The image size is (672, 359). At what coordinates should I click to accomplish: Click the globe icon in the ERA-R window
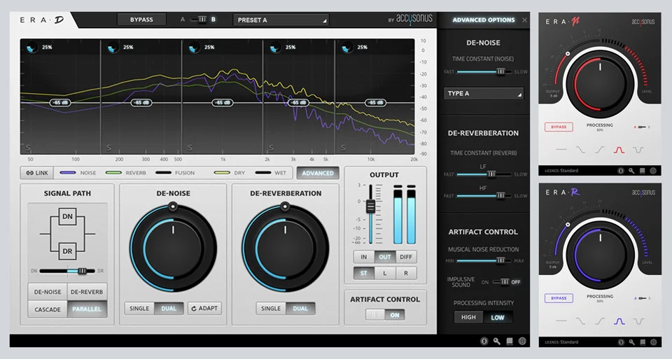point(652,342)
